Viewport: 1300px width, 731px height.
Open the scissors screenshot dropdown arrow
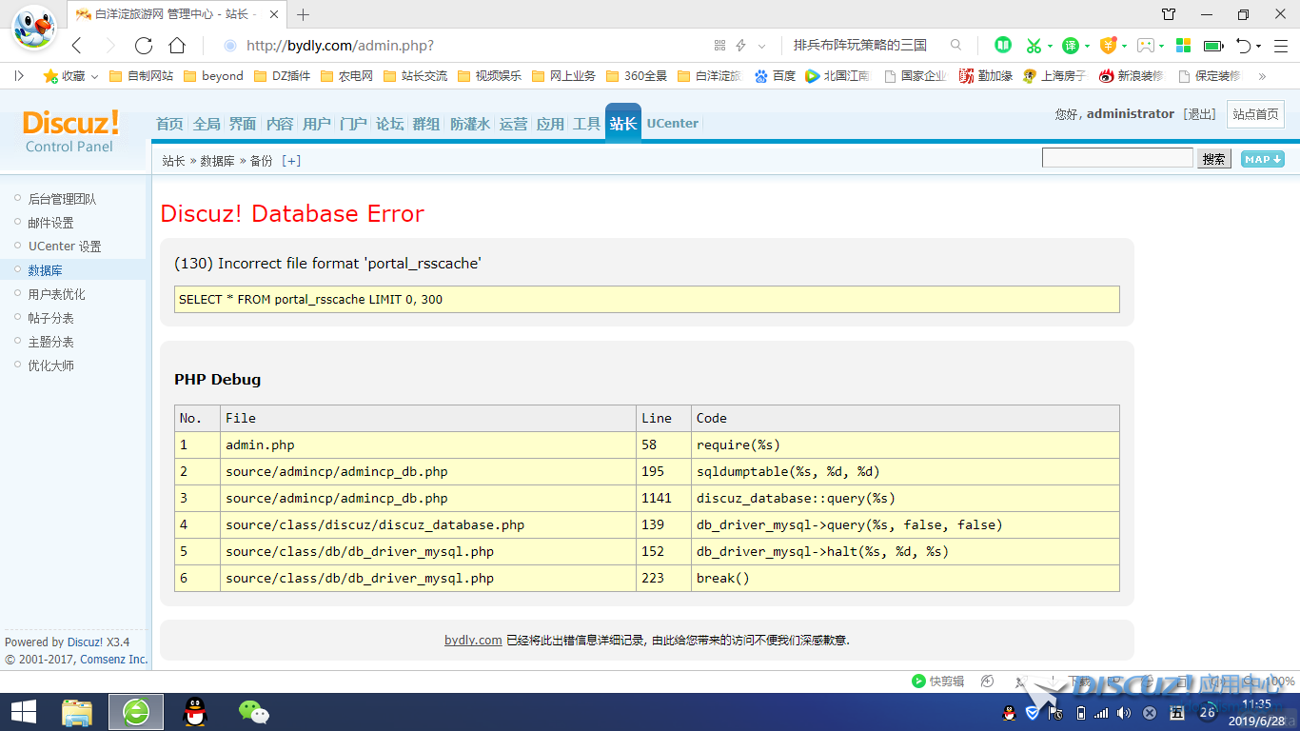coord(1050,46)
